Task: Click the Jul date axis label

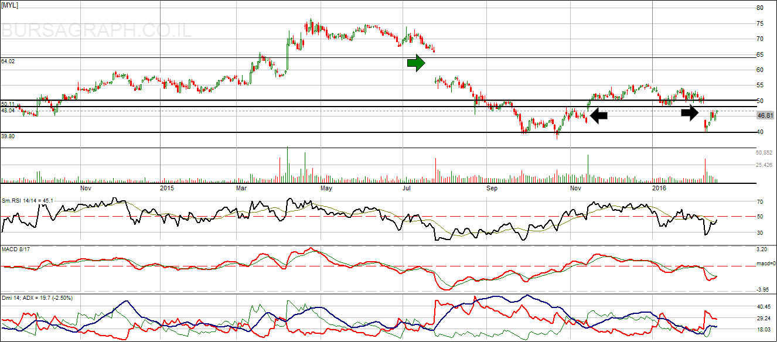Action: pos(407,189)
